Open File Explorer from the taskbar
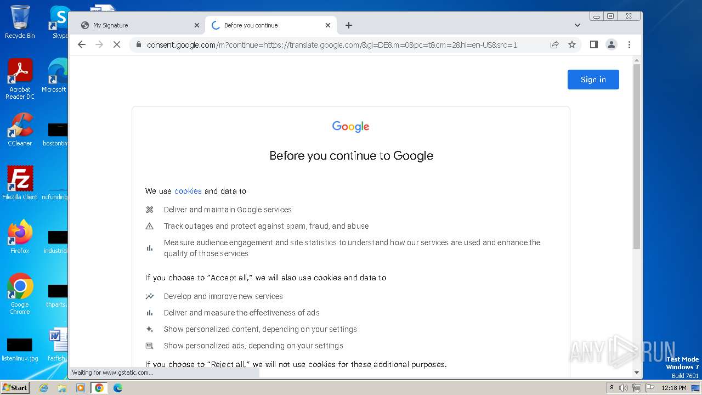702x395 pixels. pos(62,388)
